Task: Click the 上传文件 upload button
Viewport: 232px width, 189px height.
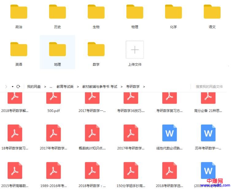Action: click(x=135, y=50)
